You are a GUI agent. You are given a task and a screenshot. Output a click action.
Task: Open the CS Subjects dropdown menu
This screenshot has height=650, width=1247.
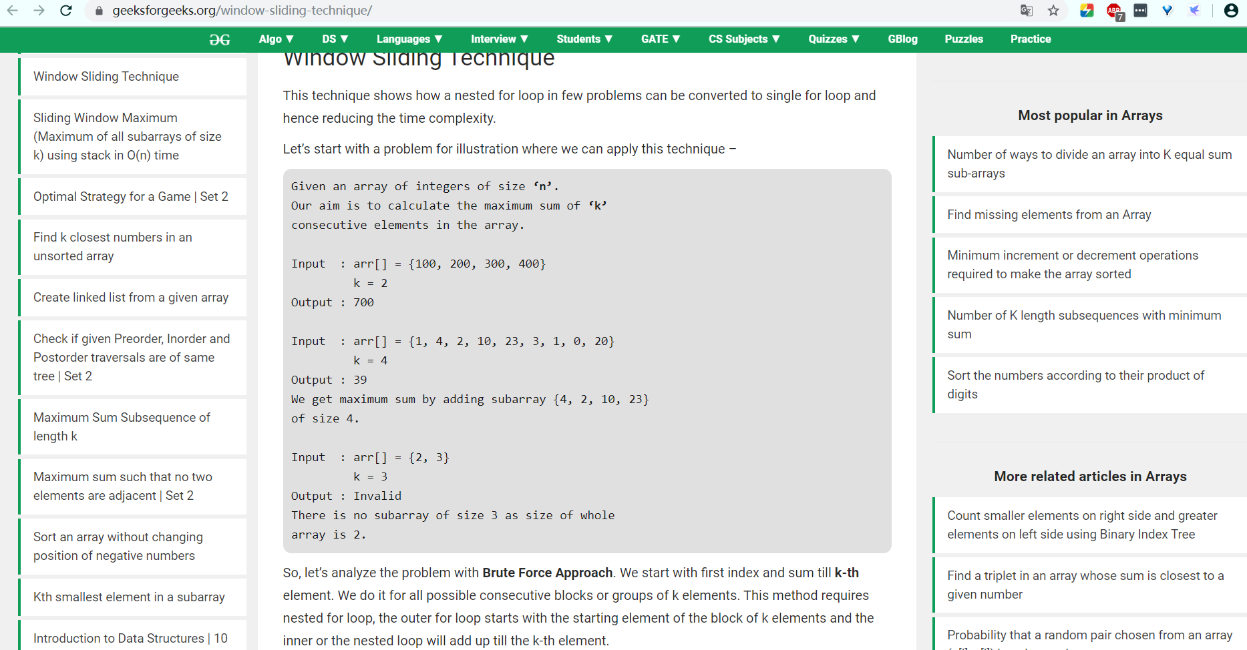point(744,39)
